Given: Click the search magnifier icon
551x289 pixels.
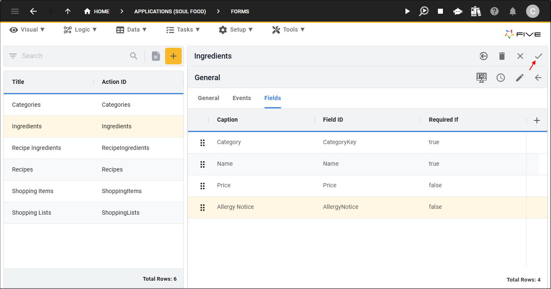Looking at the screenshot, I should [134, 56].
